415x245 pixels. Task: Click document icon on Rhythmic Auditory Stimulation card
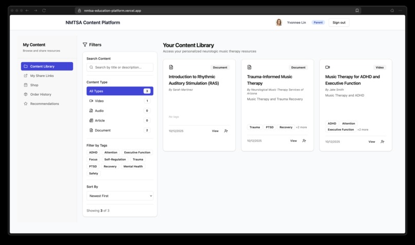(171, 67)
